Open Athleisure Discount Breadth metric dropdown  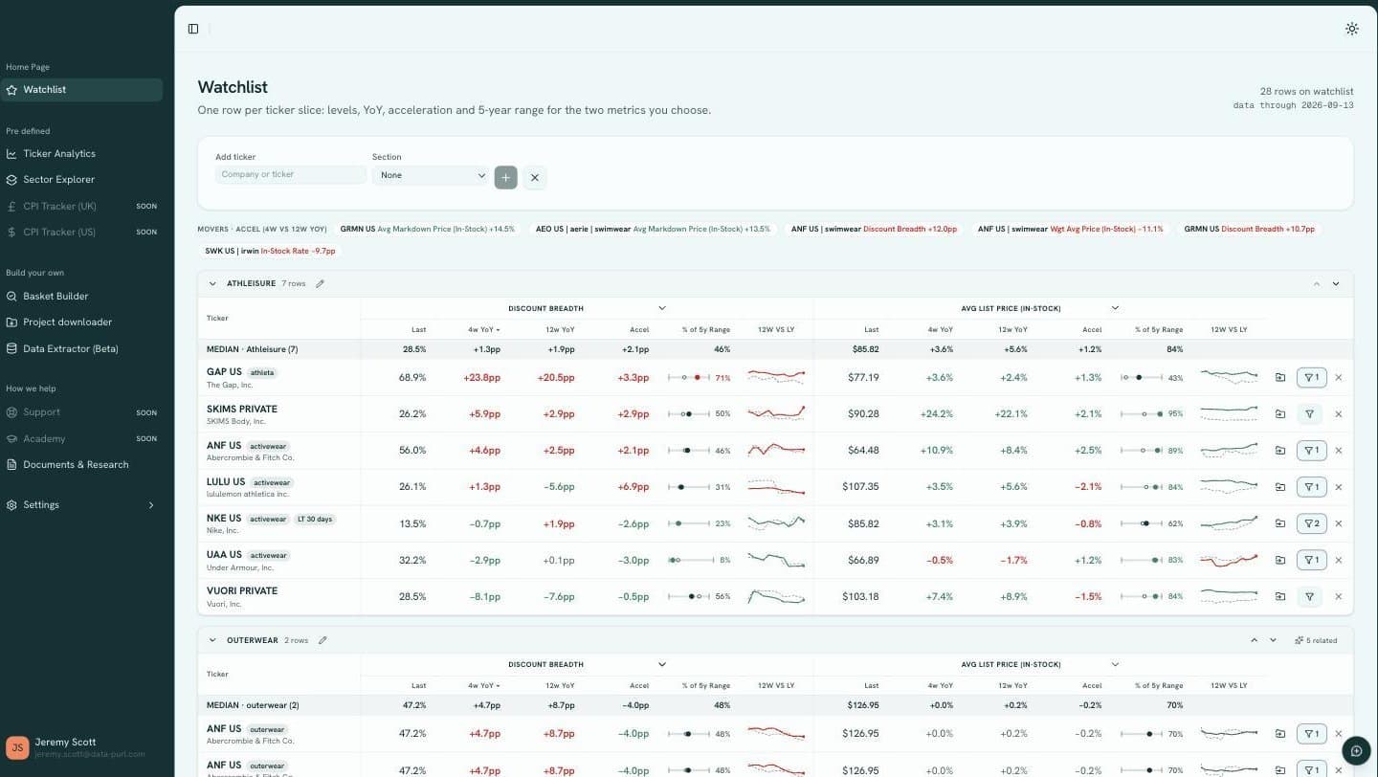click(x=662, y=308)
